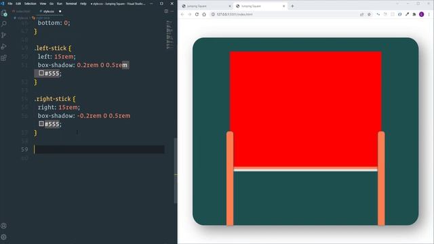Open the Chrome three-dot menu

click(429, 14)
